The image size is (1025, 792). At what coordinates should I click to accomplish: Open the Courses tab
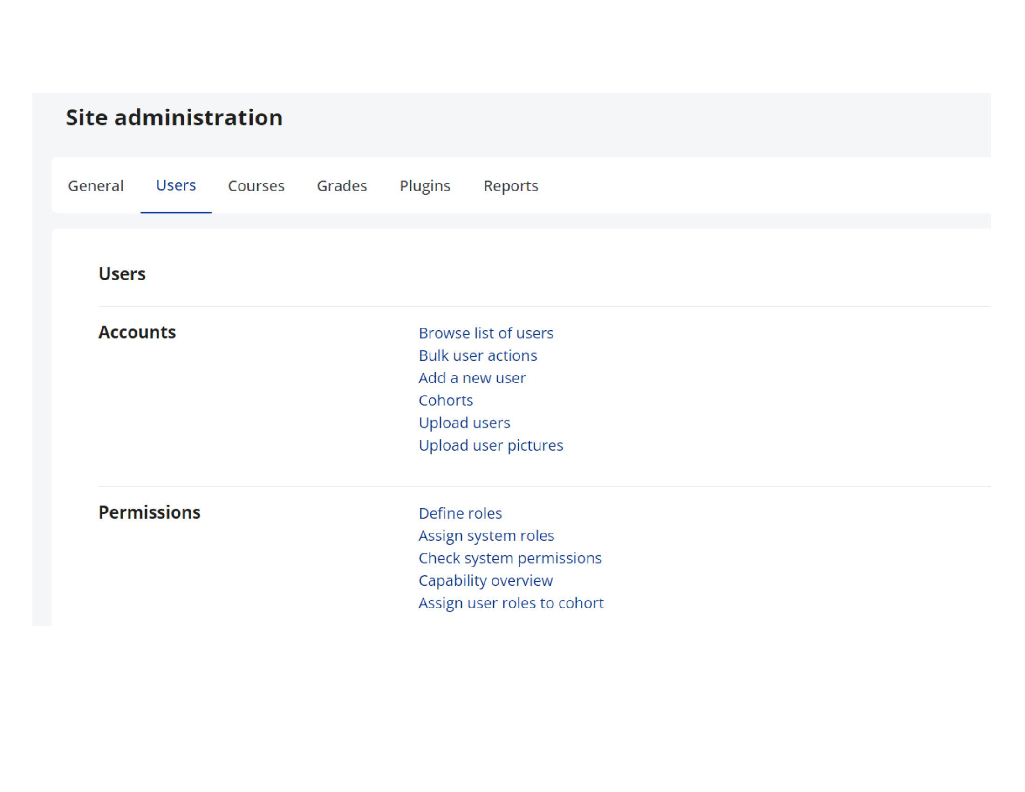(x=256, y=186)
